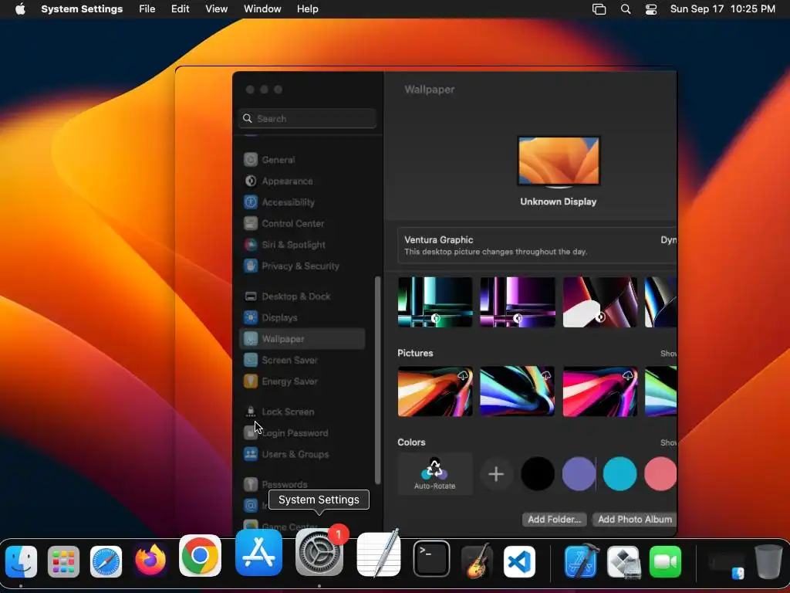Select the black color swatch
Viewport: 790px width, 593px height.
[538, 474]
